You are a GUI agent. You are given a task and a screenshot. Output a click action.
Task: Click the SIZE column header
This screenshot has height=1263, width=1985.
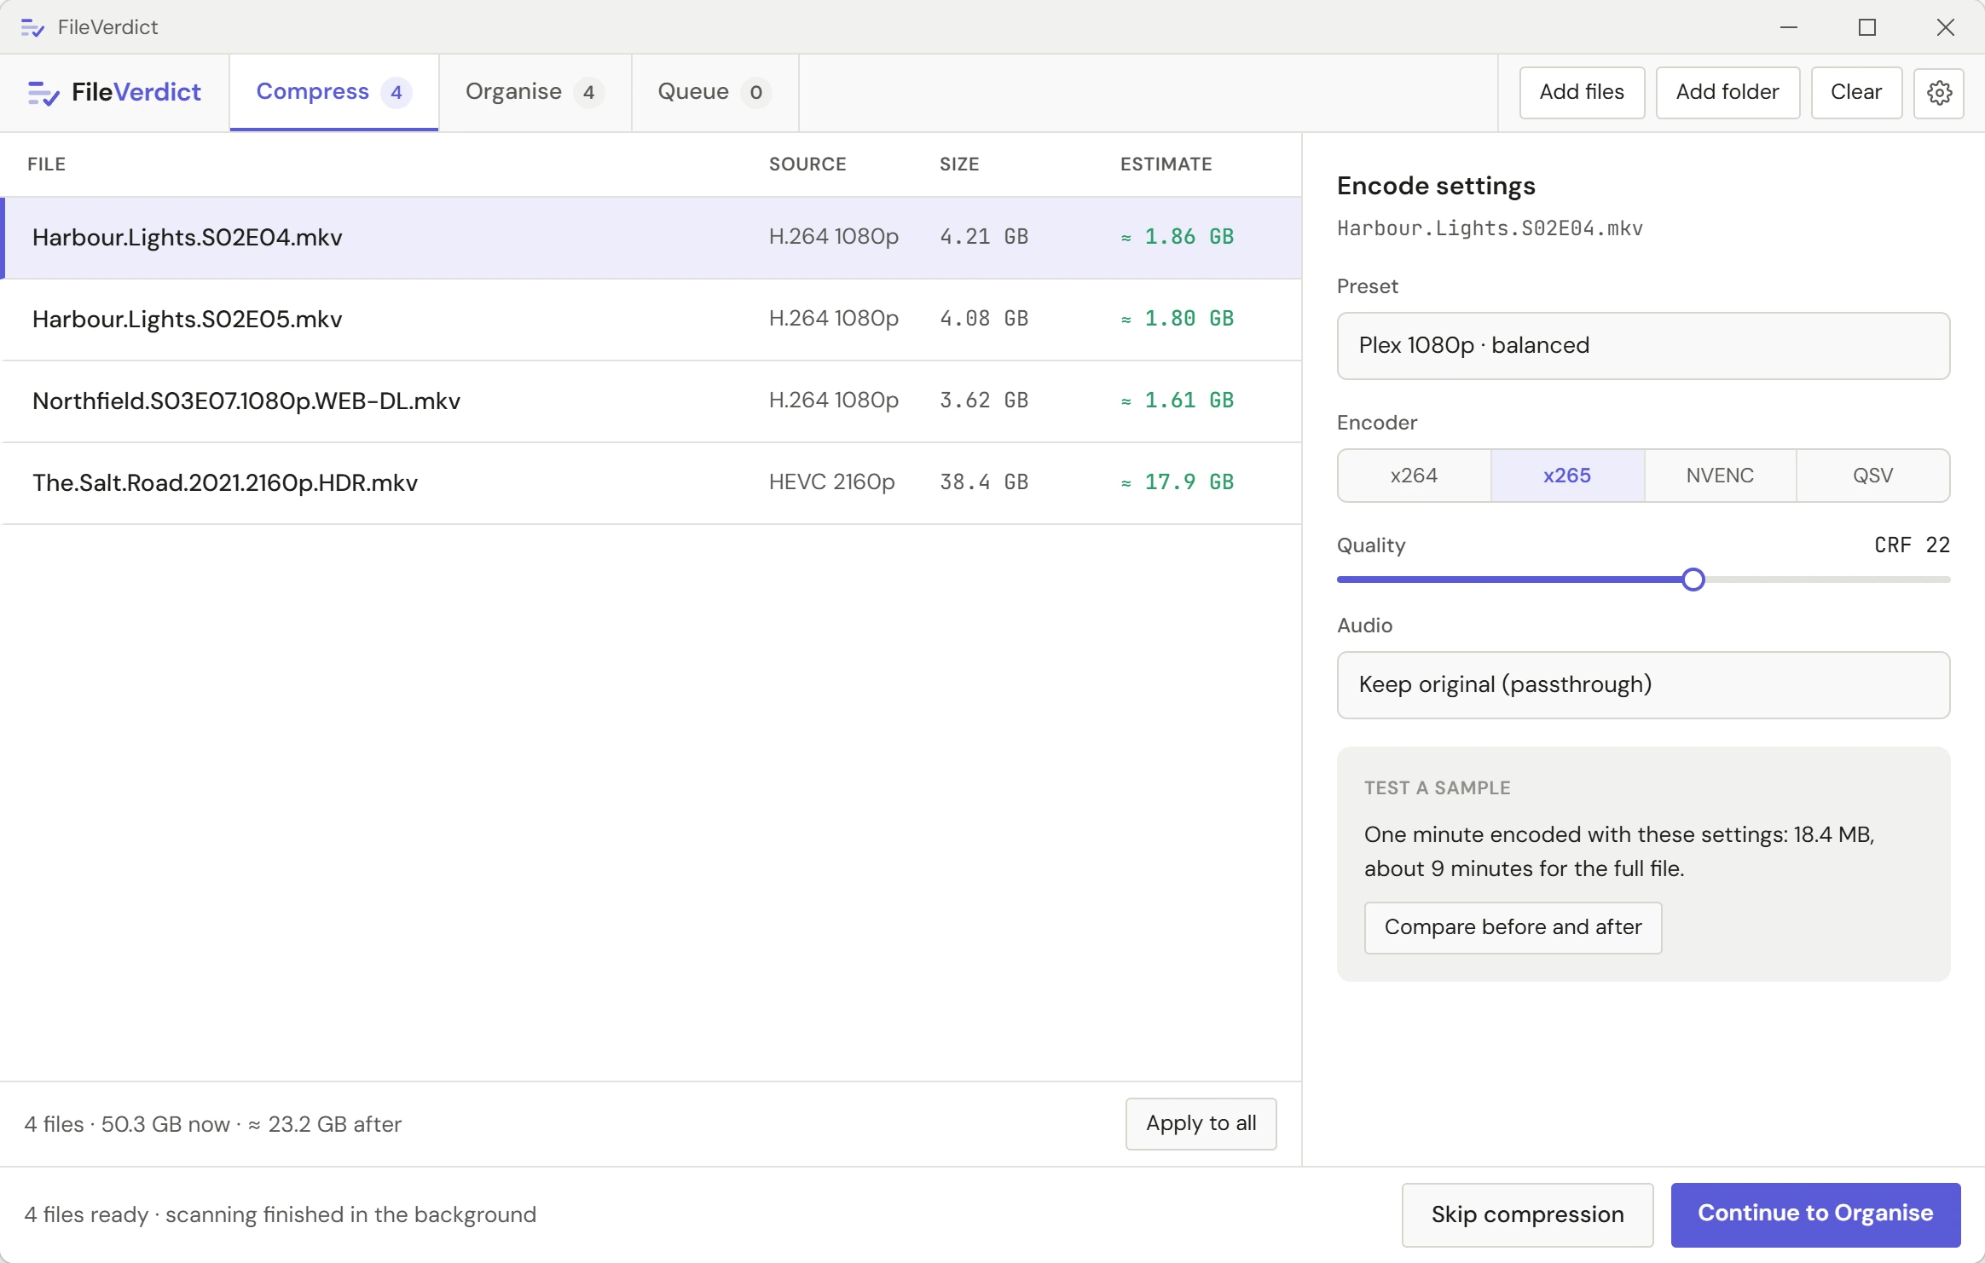point(959,164)
